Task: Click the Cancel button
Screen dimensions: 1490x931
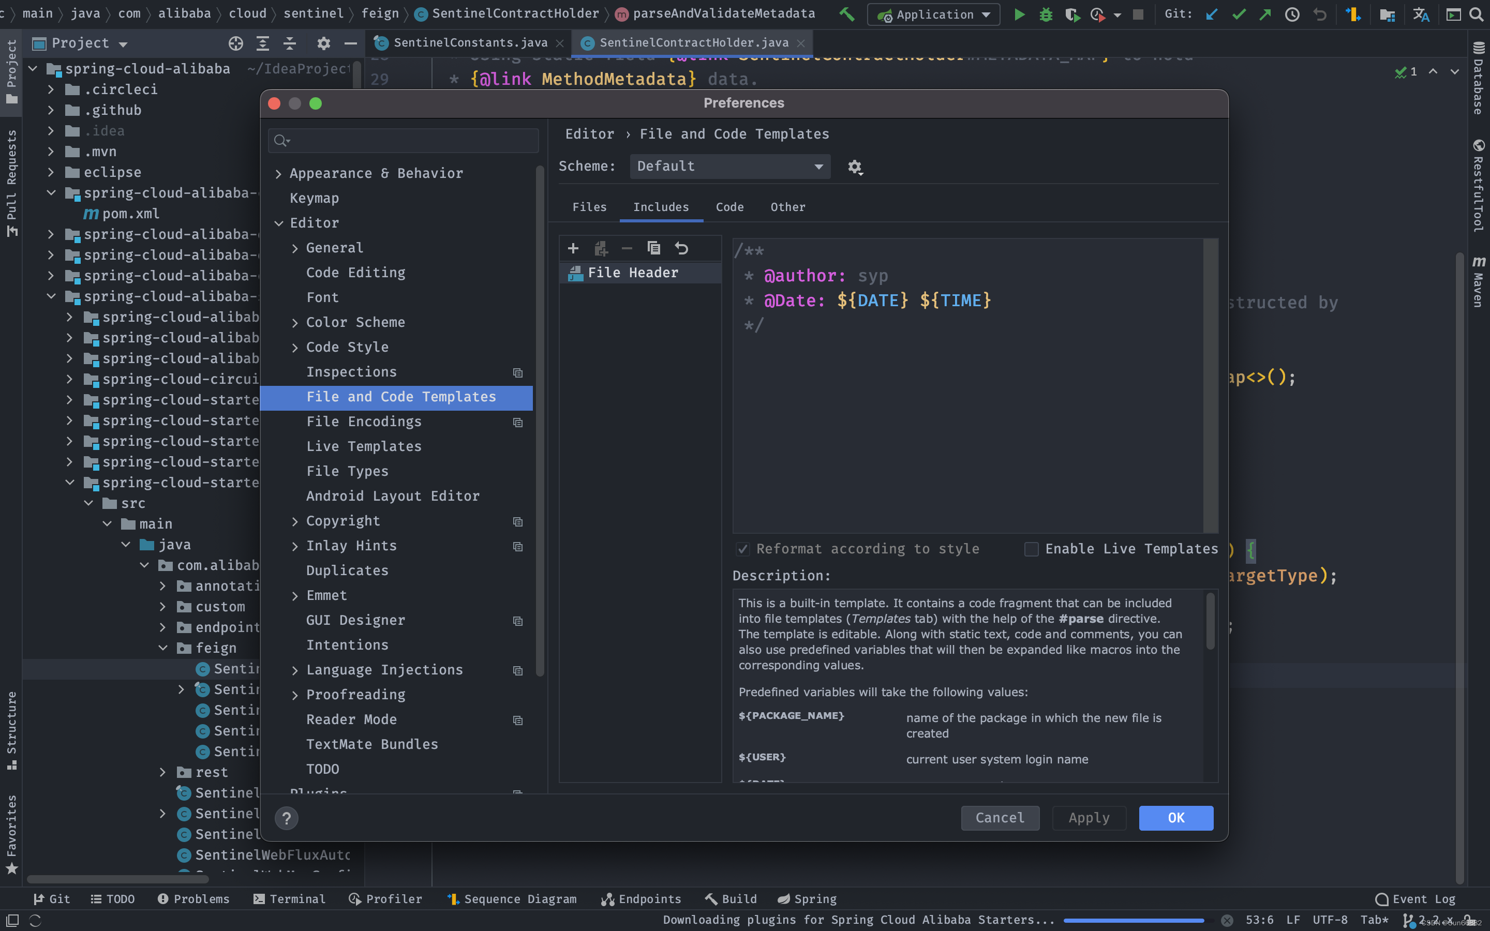Action: pos(1000,818)
